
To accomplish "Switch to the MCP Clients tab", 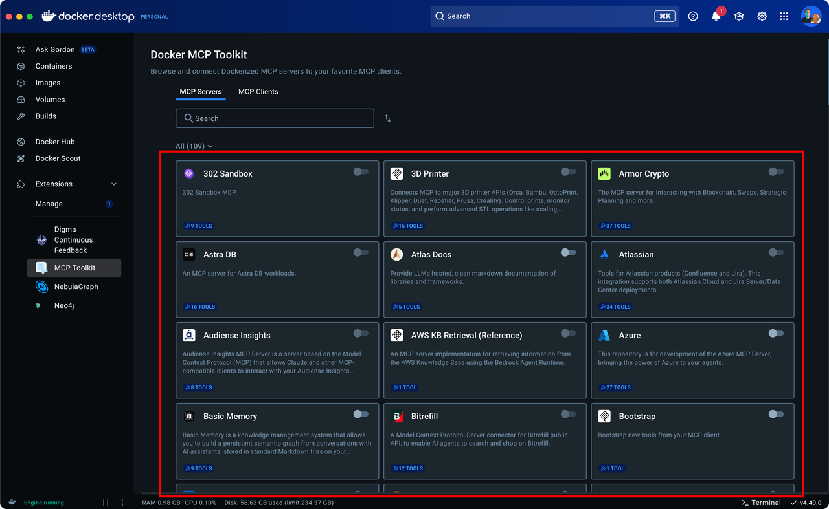I will tap(258, 92).
